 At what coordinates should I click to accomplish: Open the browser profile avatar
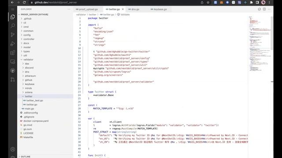click(x=263, y=3)
